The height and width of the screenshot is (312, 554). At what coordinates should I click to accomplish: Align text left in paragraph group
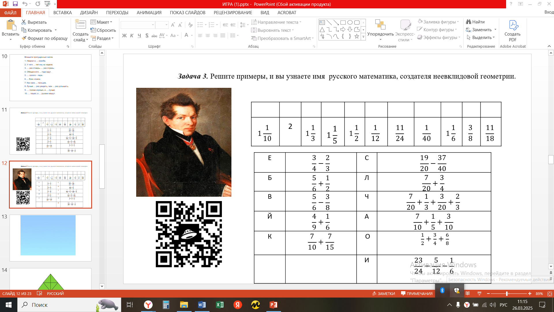click(200, 36)
